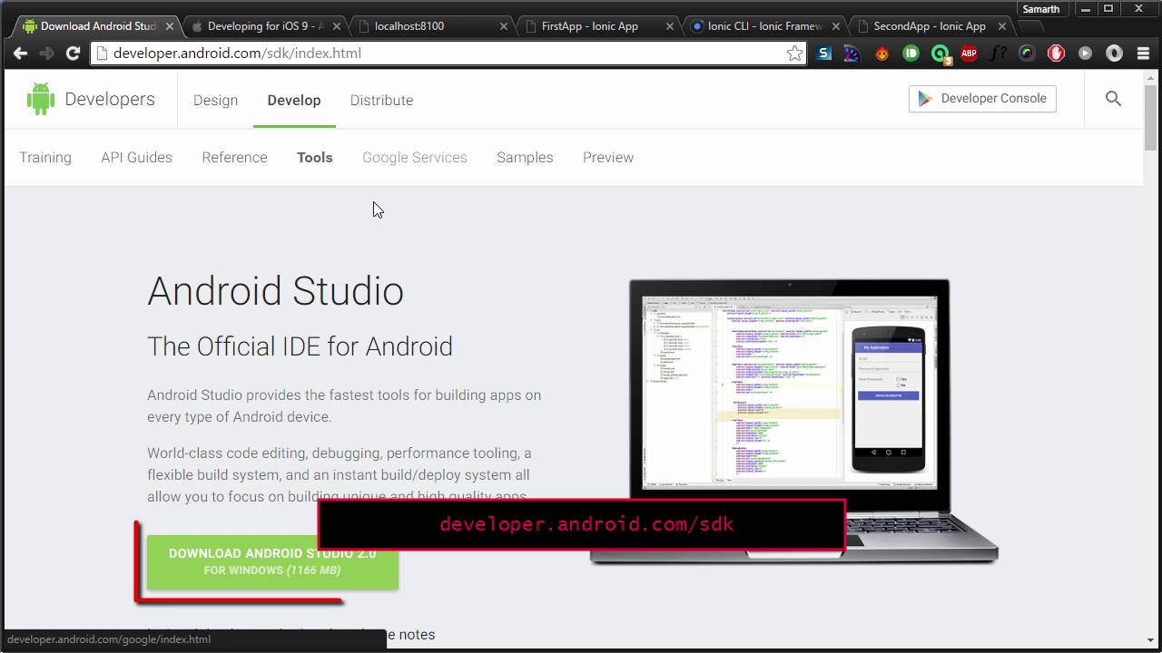Click the Android Studio heading
Screen dimensions: 1162x653
(275, 291)
